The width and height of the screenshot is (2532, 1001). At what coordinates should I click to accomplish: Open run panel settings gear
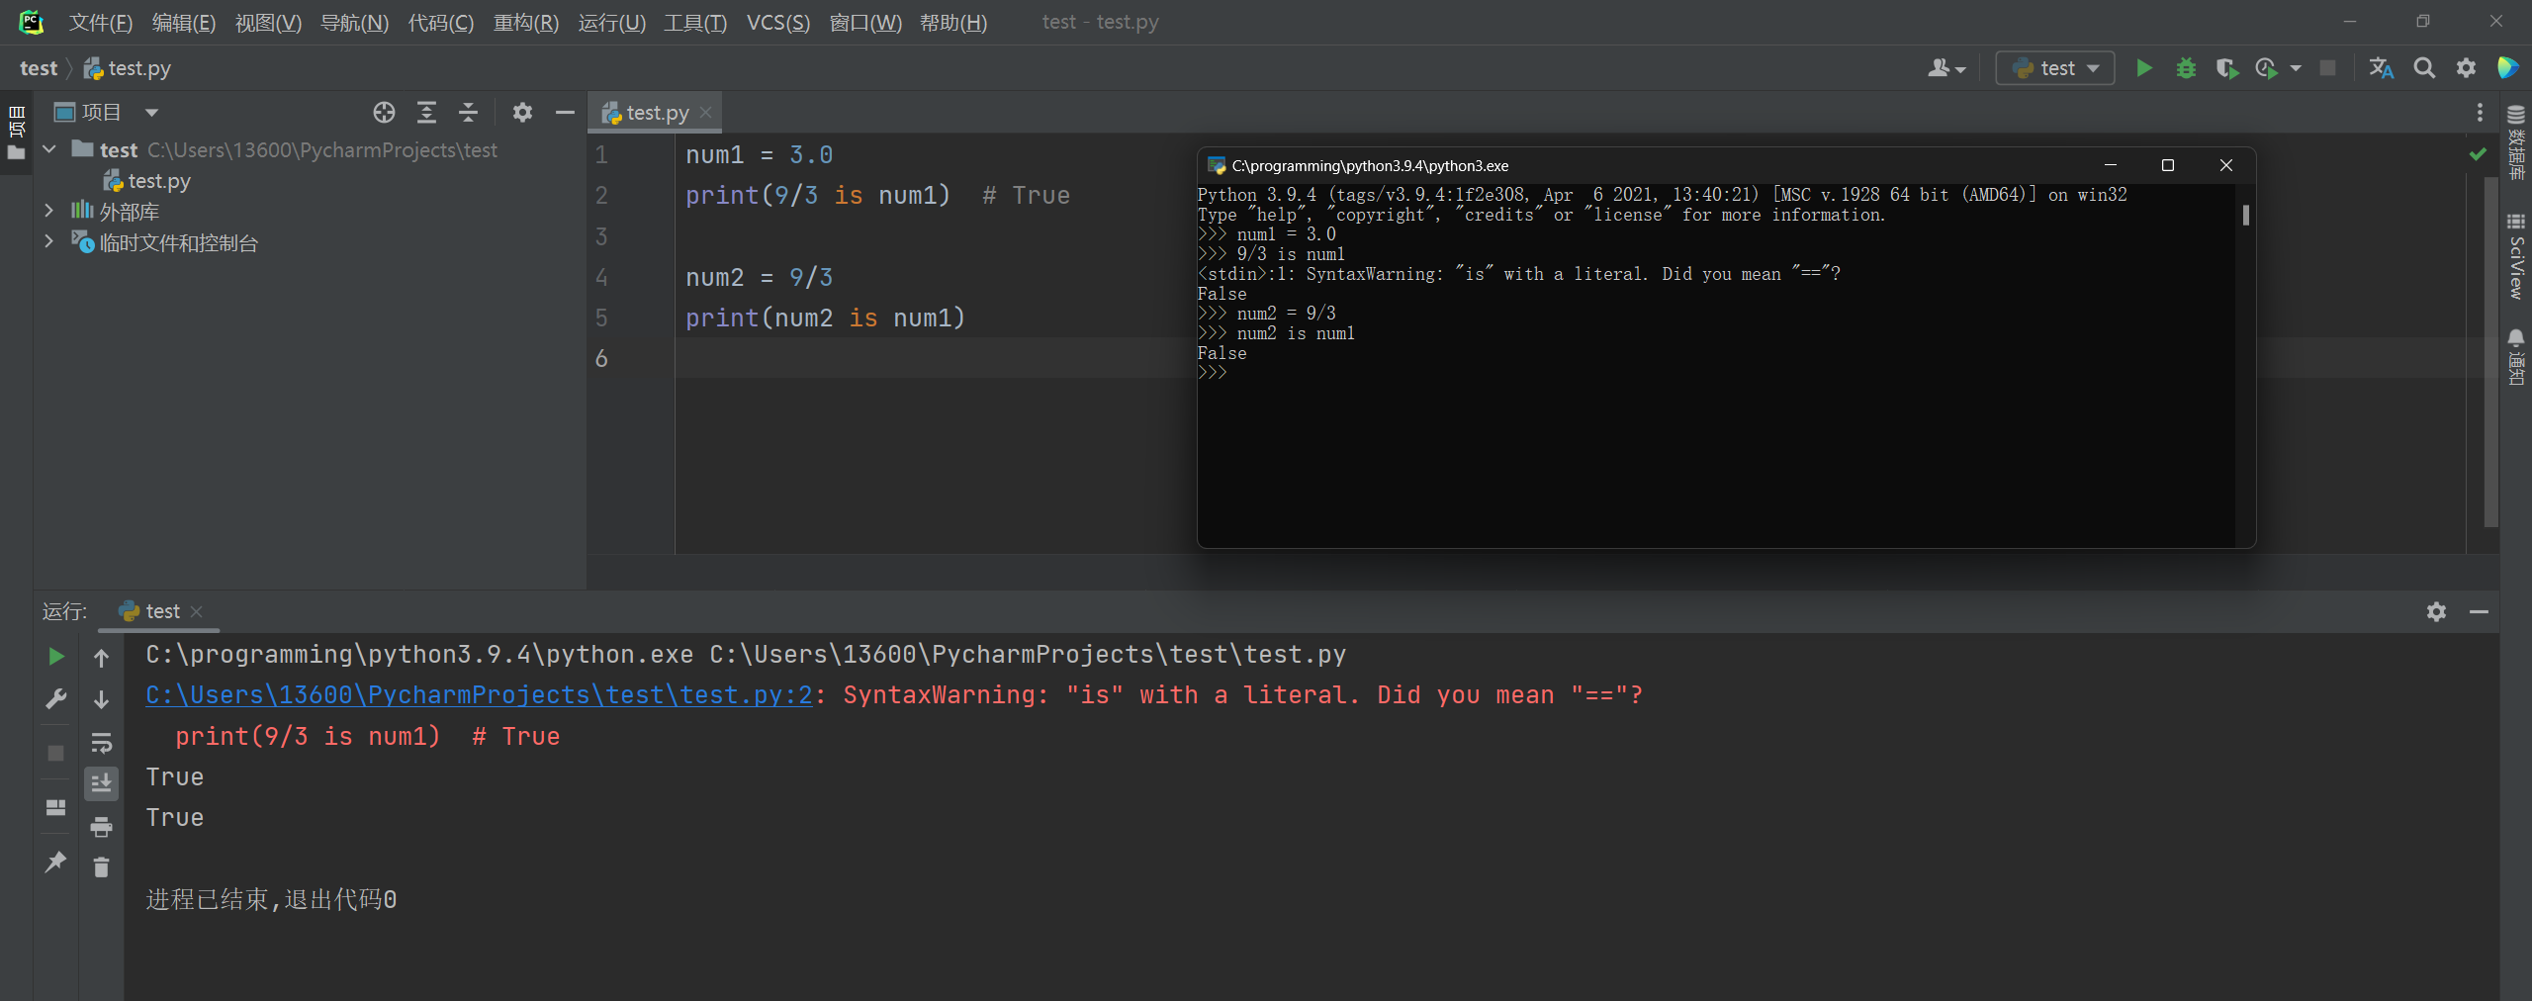click(2436, 611)
